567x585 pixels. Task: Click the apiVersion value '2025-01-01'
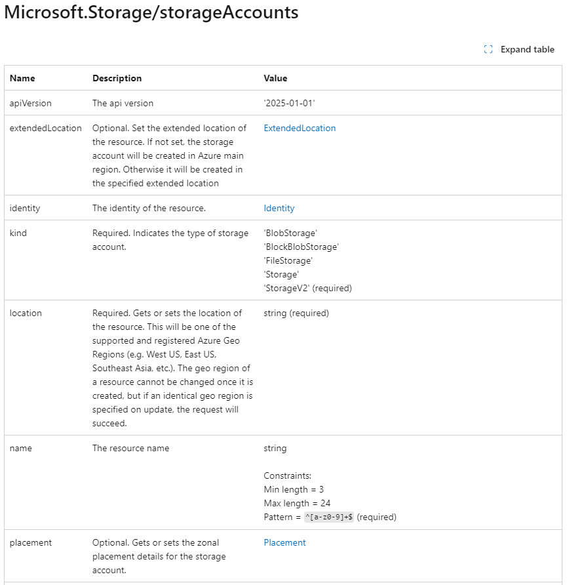click(x=291, y=103)
